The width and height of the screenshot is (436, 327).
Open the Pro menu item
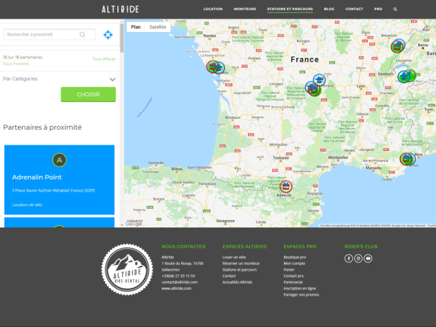click(378, 9)
